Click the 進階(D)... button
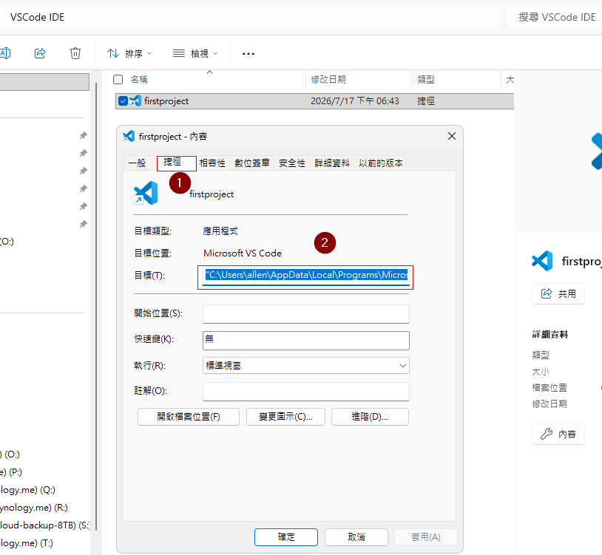 click(x=370, y=417)
